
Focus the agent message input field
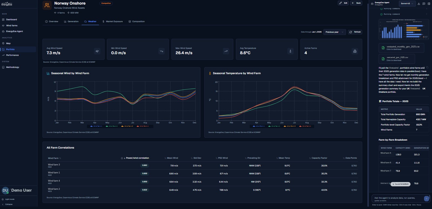pos(397,199)
